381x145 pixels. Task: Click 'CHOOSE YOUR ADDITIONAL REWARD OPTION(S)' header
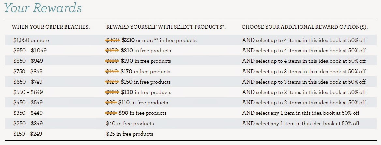(305, 27)
